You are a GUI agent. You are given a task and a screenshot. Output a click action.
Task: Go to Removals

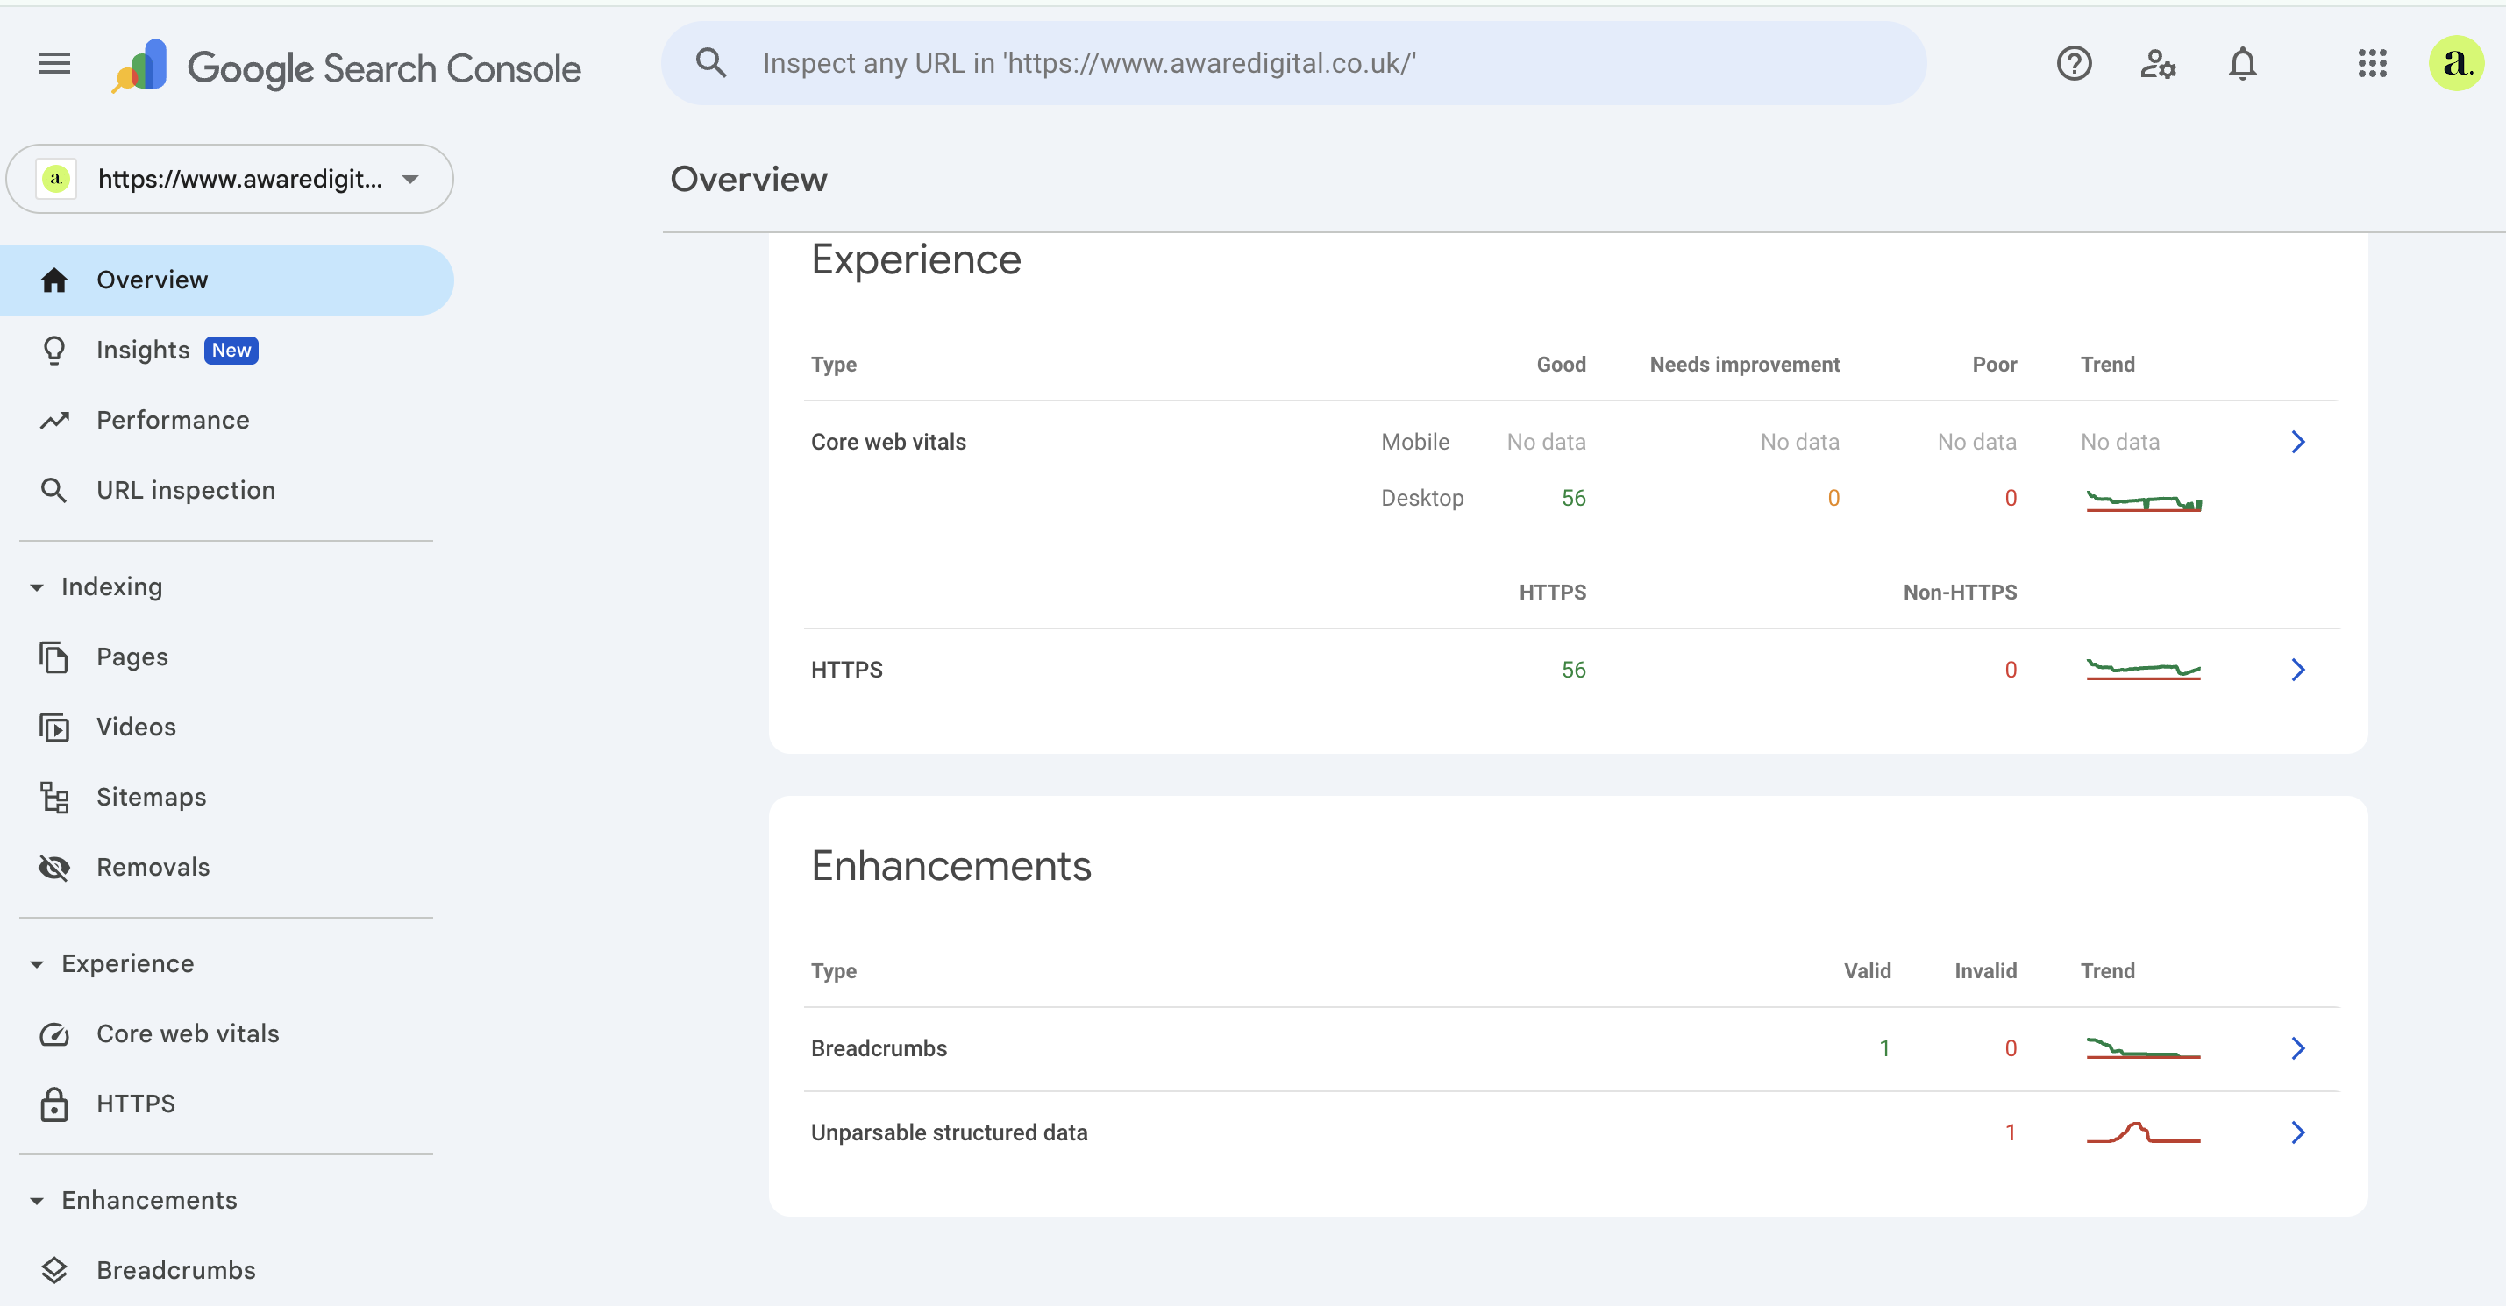click(227, 868)
